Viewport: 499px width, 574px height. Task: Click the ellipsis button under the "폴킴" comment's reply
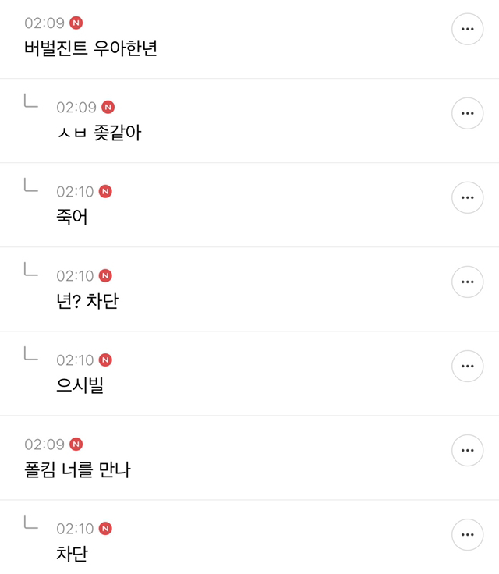468,534
